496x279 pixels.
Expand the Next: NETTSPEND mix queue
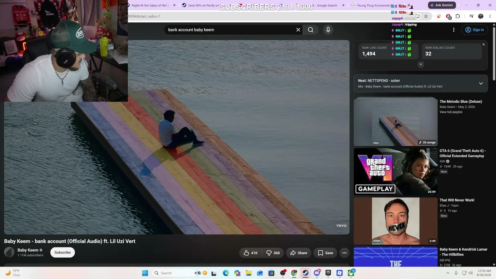[x=481, y=83]
